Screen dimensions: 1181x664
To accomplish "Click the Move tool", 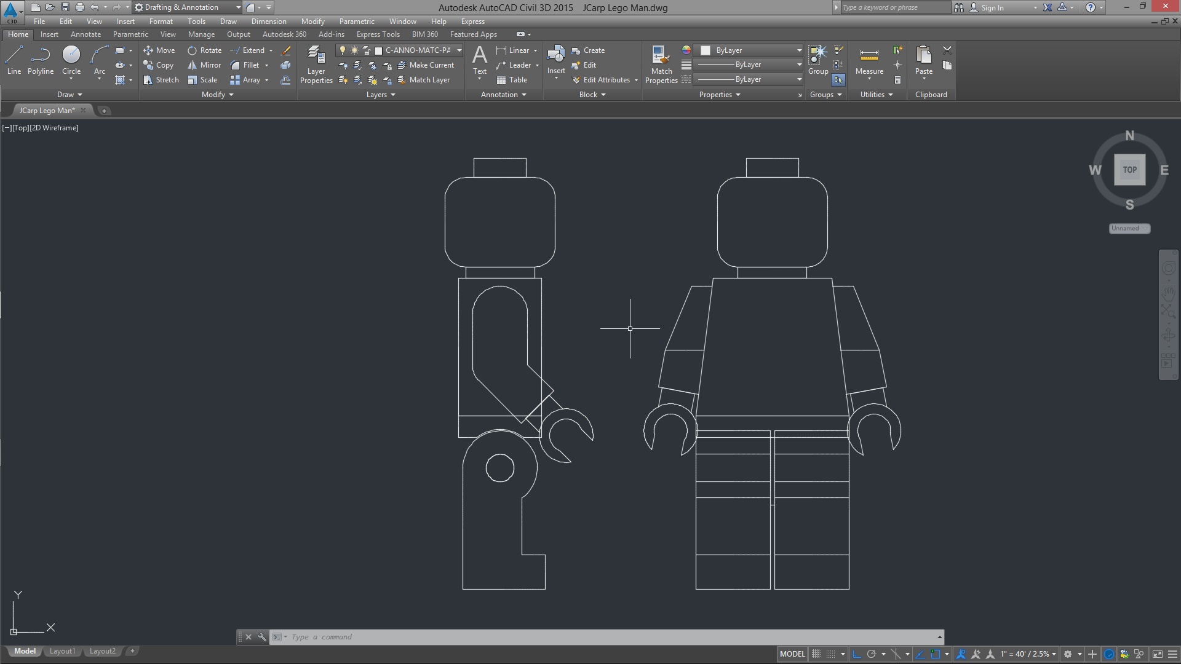I will tap(159, 50).
